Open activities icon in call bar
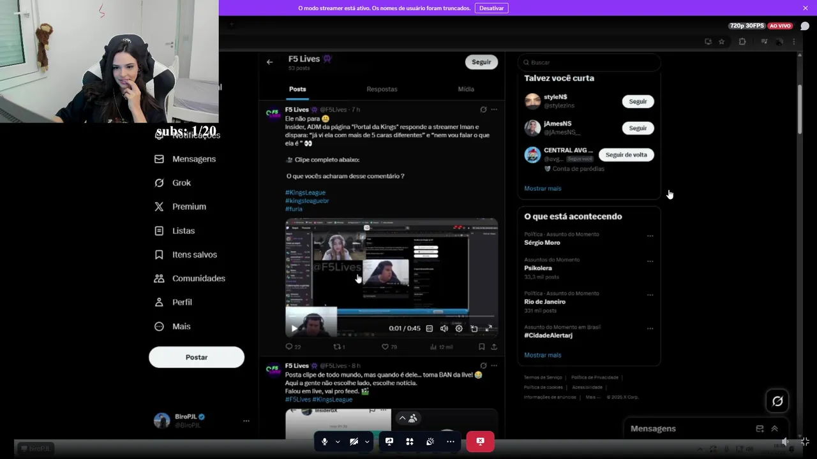817x459 pixels. click(410, 441)
